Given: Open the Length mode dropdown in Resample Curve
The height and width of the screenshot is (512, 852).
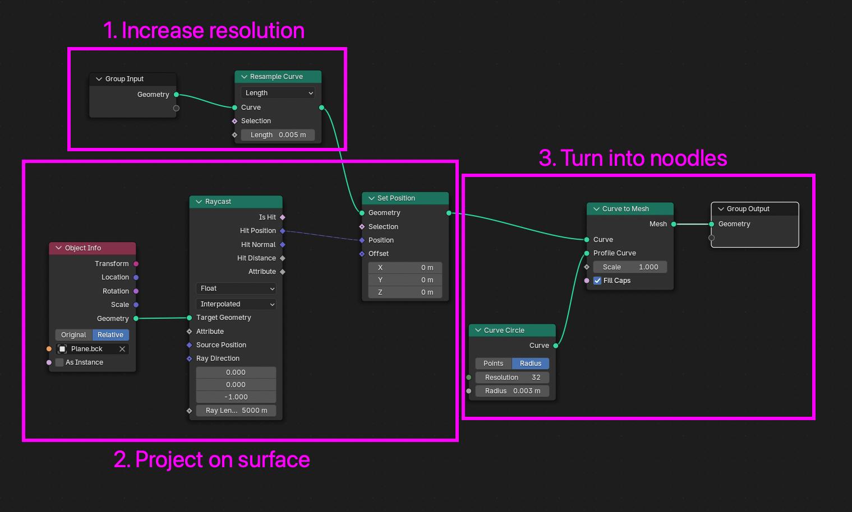Looking at the screenshot, I should point(278,93).
